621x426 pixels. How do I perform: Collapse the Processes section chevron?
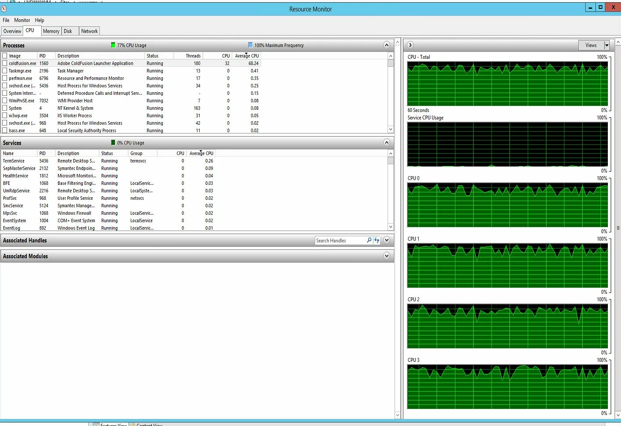pyautogui.click(x=387, y=45)
